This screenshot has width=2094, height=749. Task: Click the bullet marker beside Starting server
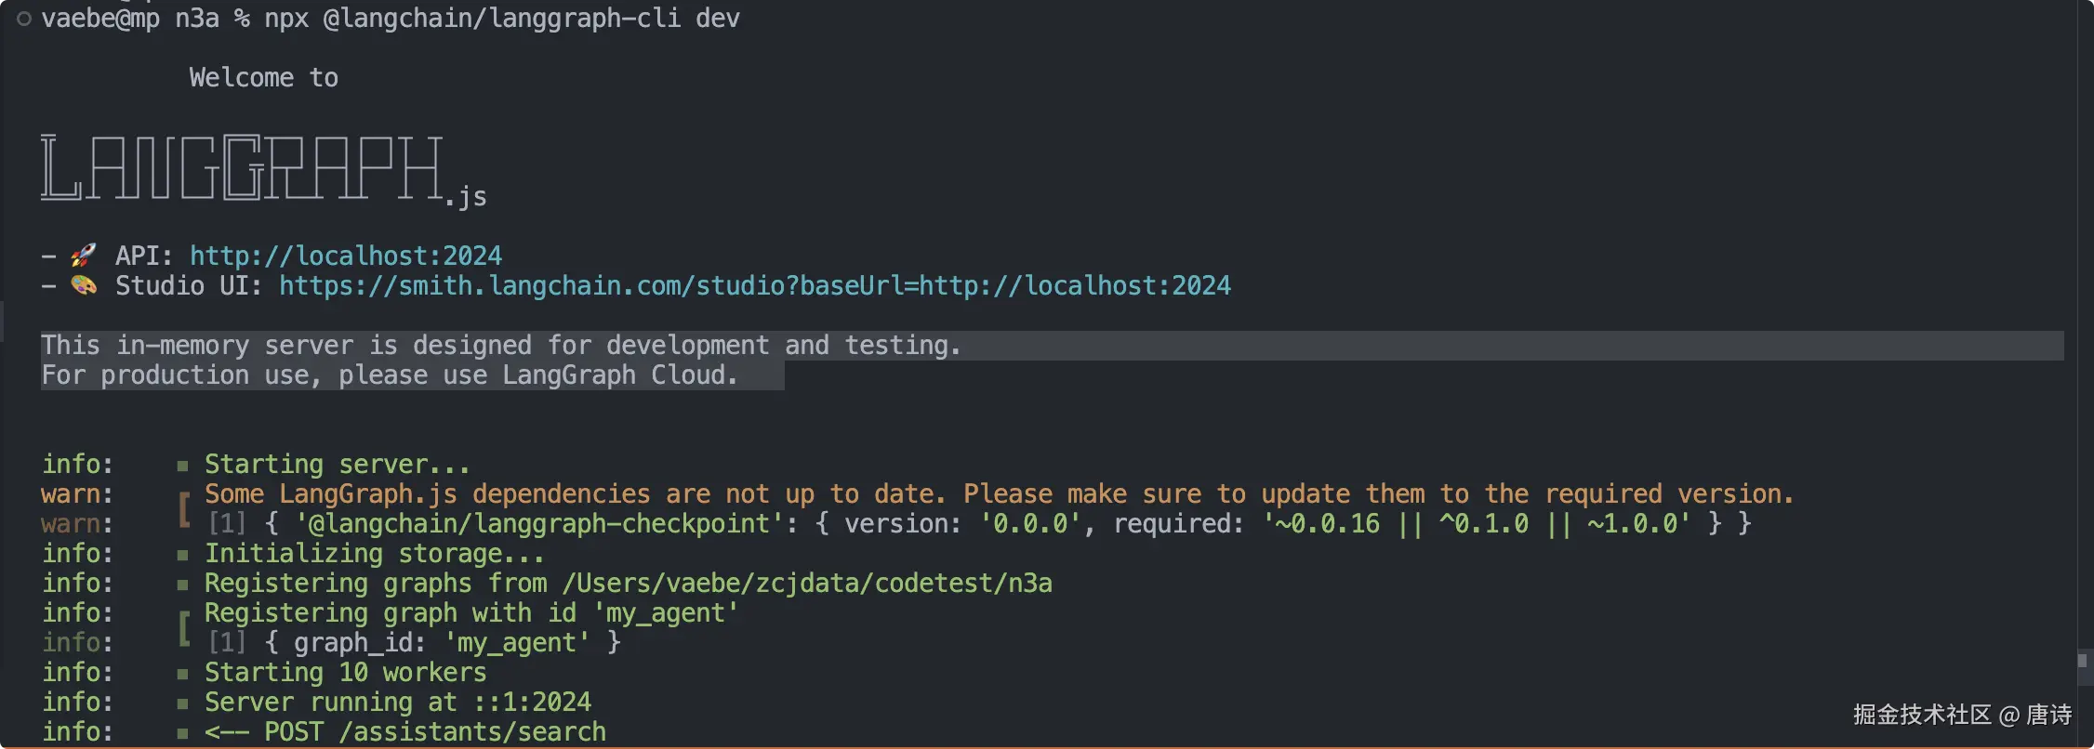183,466
